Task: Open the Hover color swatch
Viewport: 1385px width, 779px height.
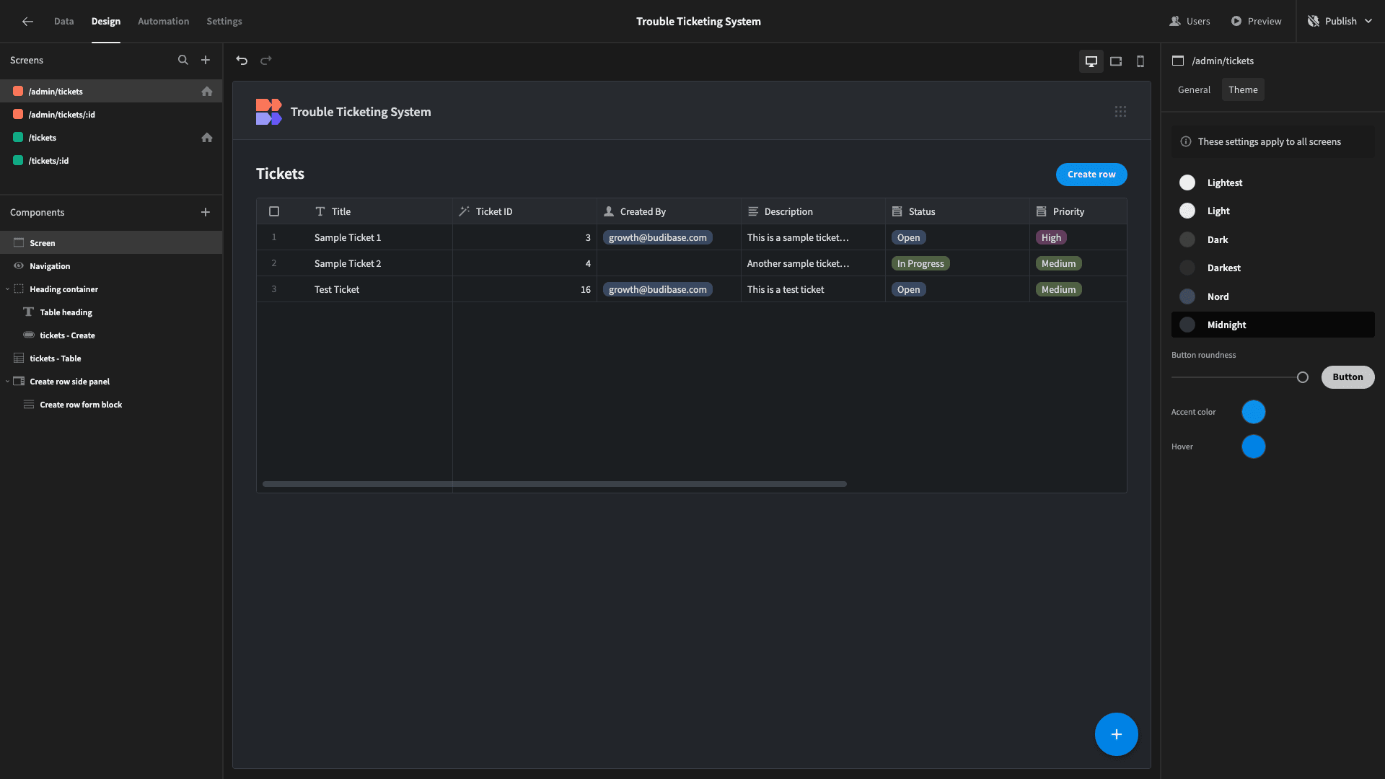Action: point(1253,446)
